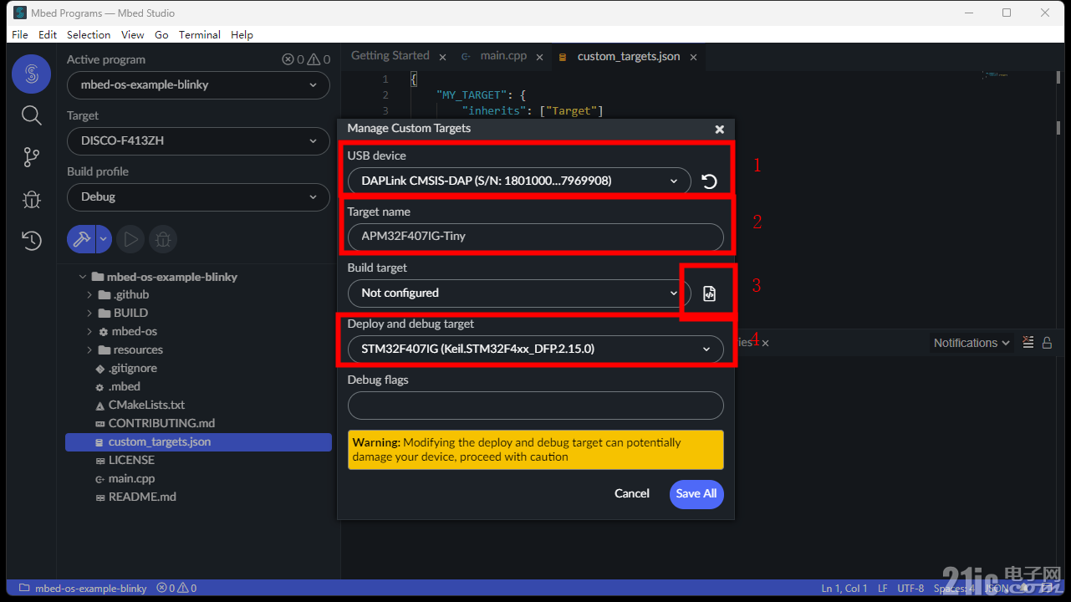Open Build target dropdown Not configured

tap(519, 293)
